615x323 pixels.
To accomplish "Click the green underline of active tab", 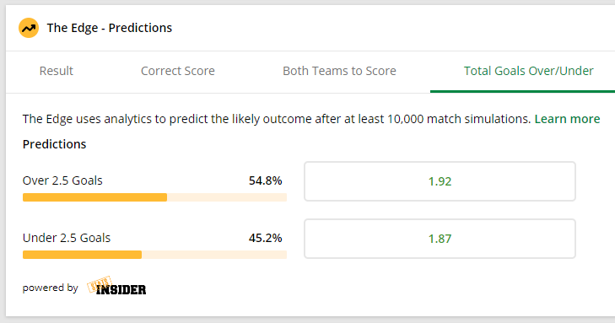I will coord(522,92).
